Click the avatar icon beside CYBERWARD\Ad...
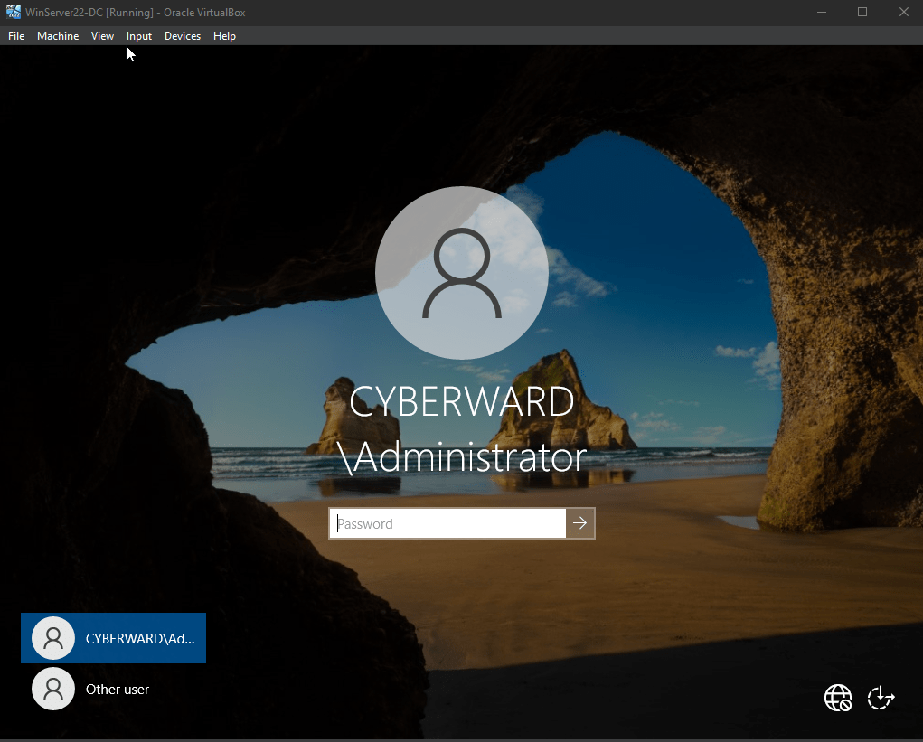This screenshot has width=923, height=742. point(53,638)
